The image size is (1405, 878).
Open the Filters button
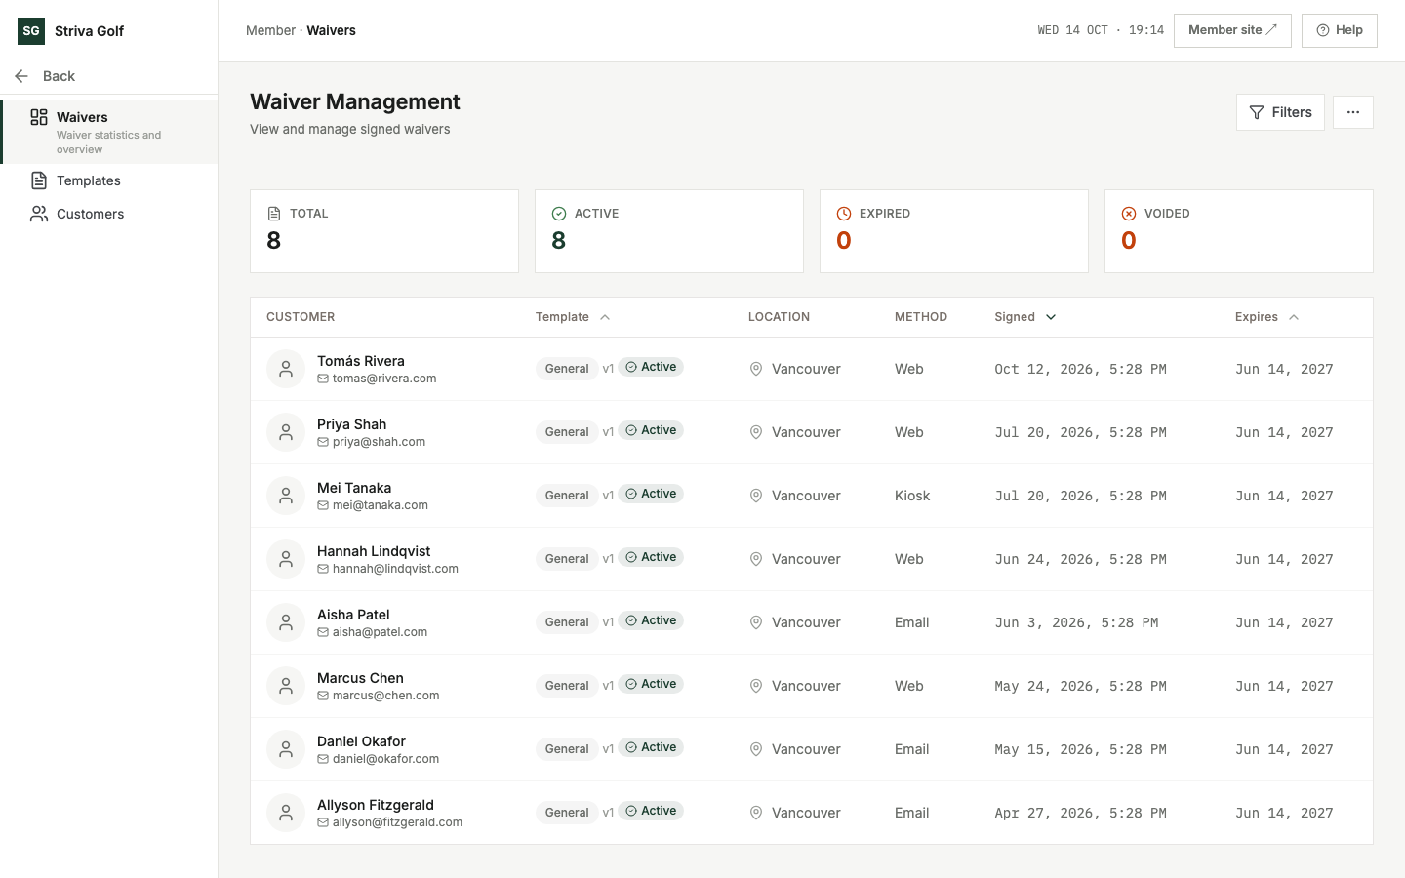pyautogui.click(x=1280, y=112)
